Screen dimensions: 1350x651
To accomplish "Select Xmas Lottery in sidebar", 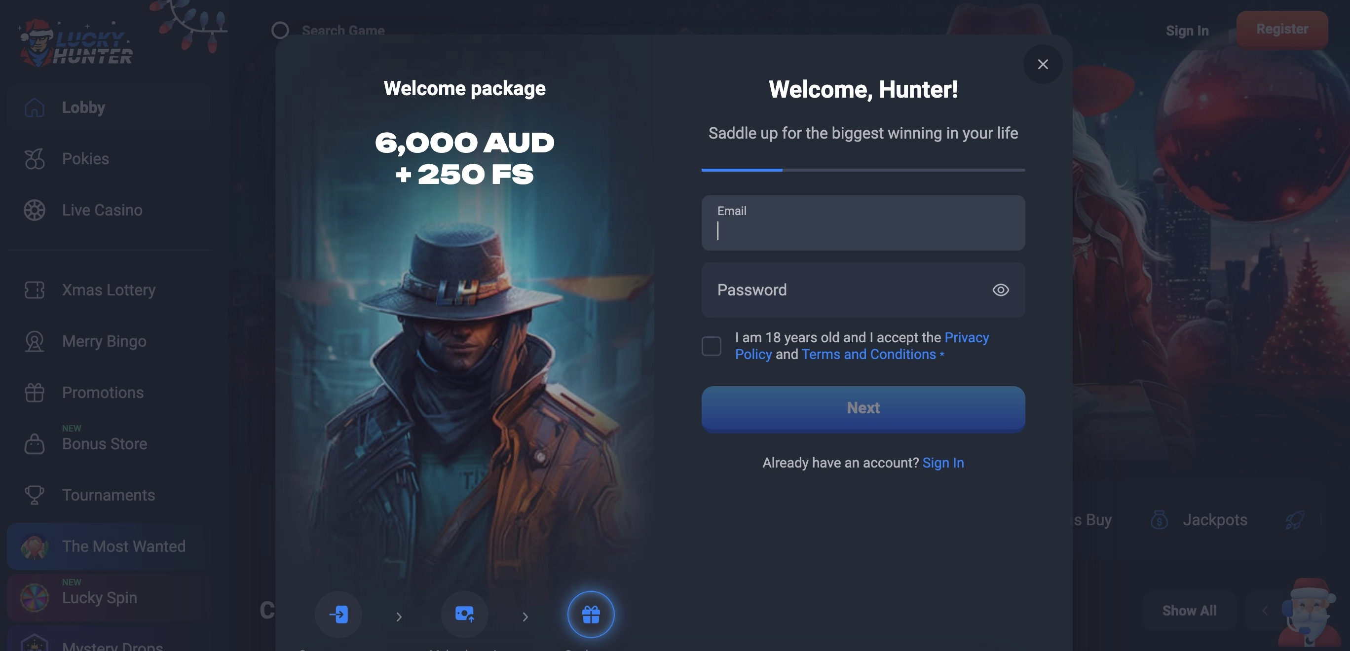I will pyautogui.click(x=110, y=289).
